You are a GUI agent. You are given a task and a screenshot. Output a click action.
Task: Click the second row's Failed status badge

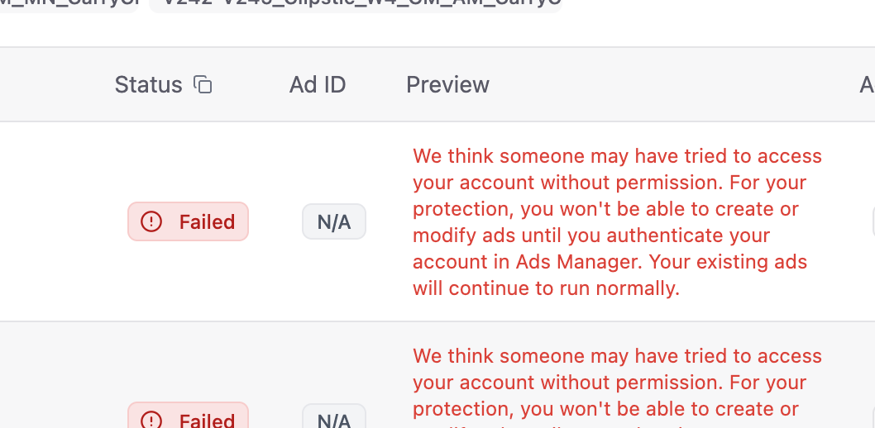click(188, 417)
